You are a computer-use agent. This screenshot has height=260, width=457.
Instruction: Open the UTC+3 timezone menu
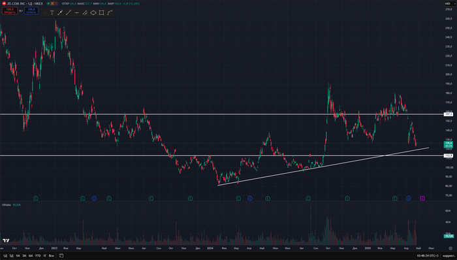[427, 255]
